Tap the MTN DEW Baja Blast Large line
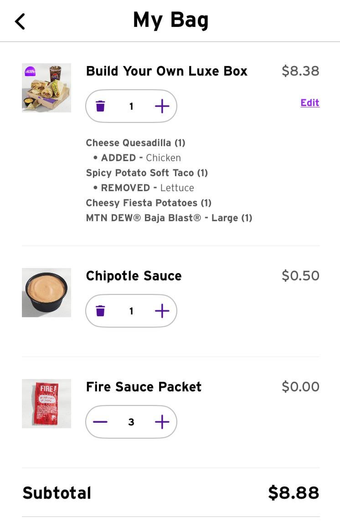Viewport: 340px width, 526px height. tap(169, 218)
